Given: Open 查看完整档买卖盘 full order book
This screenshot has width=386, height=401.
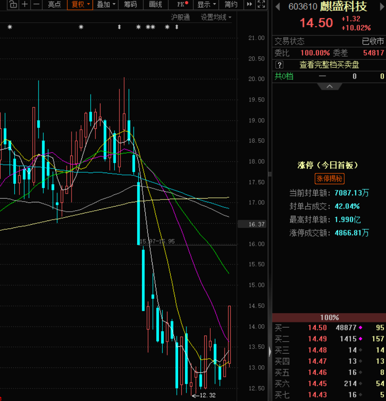Looking at the screenshot, I should pos(329,65).
